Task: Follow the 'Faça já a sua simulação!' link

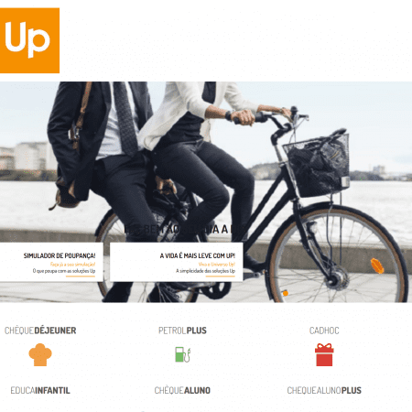Action: pos(72,265)
